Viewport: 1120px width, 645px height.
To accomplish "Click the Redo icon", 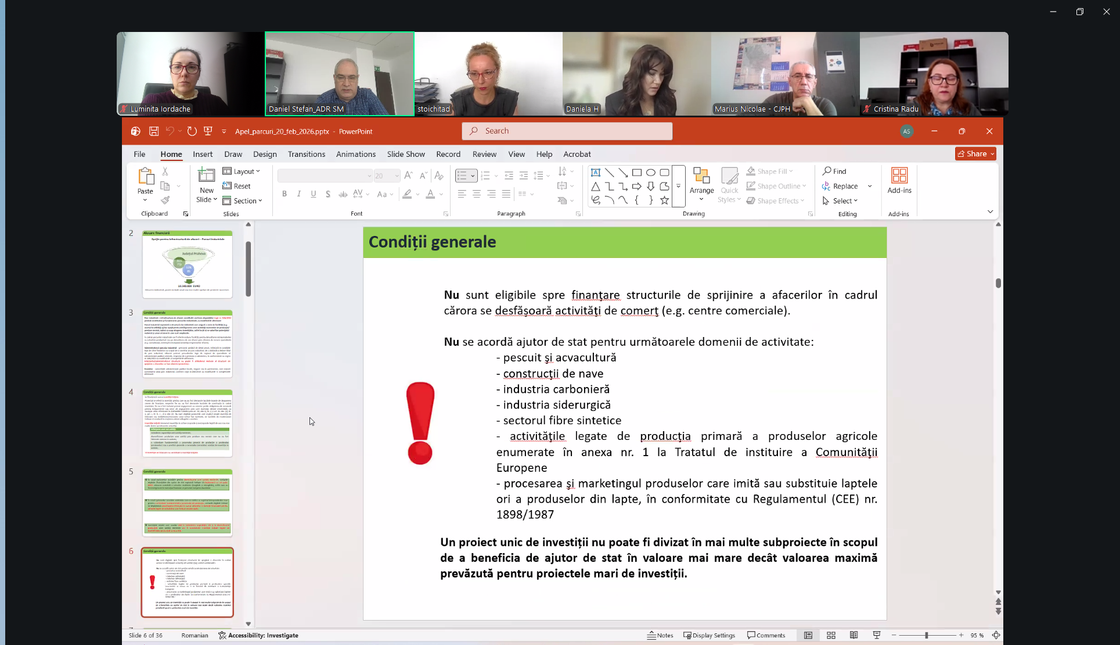I will click(x=192, y=131).
